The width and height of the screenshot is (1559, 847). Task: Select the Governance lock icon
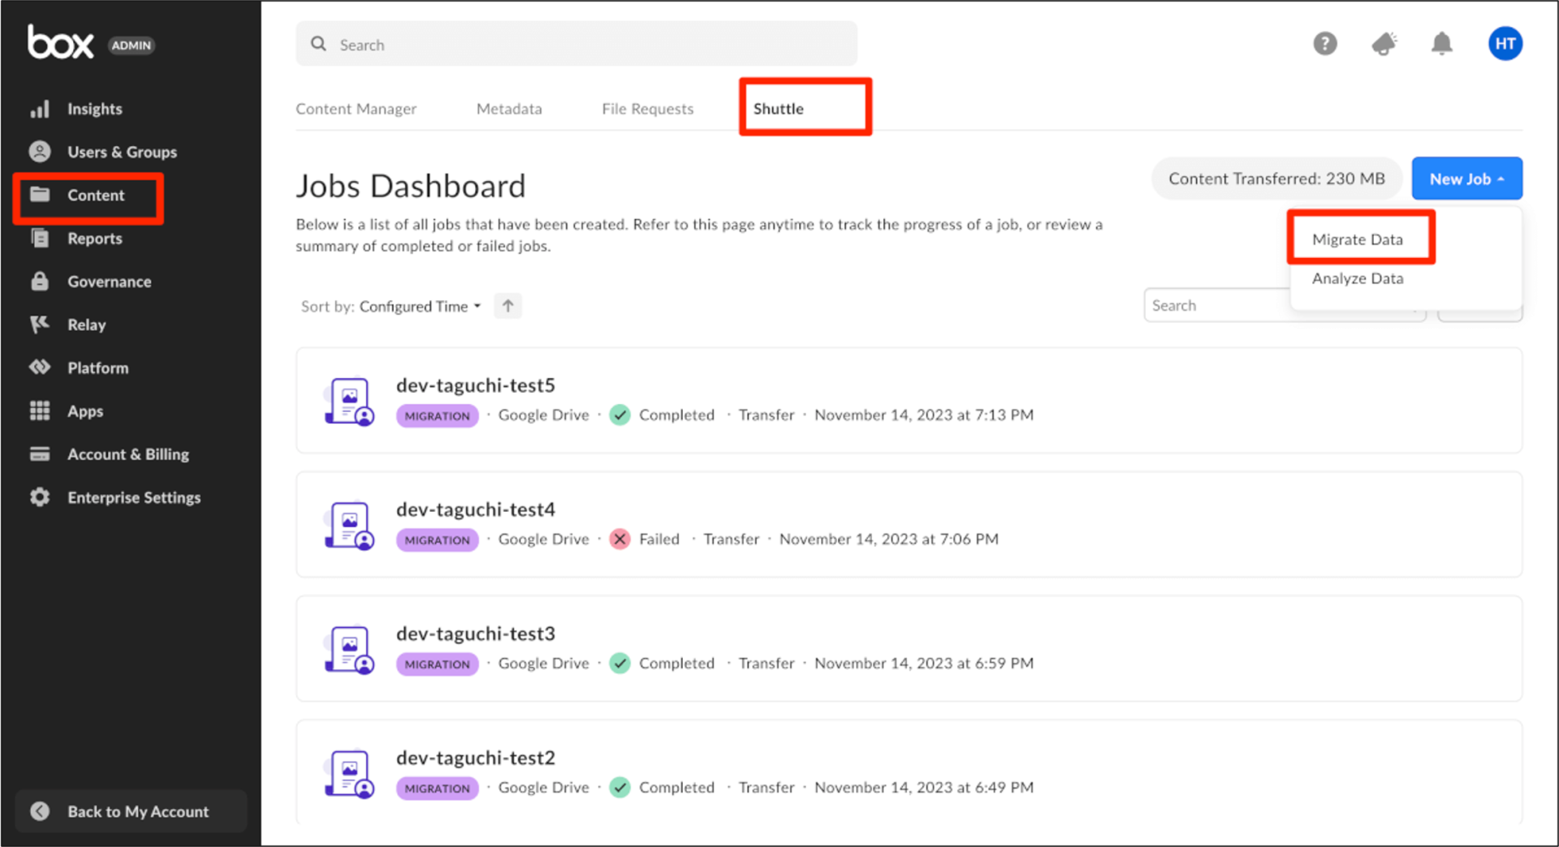(39, 281)
